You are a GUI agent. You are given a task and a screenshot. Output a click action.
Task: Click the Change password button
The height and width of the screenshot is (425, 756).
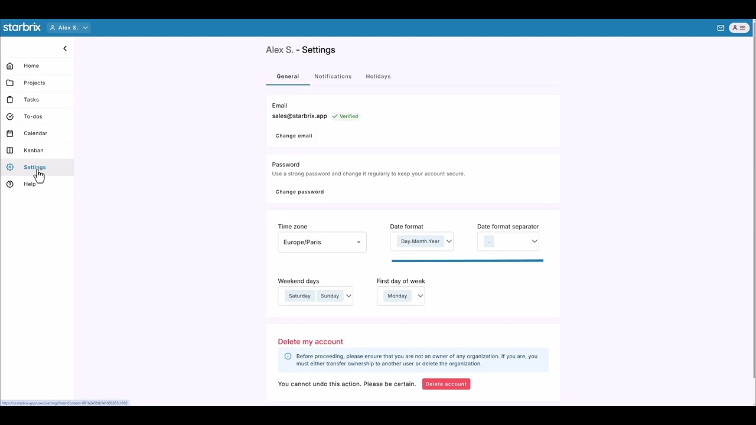coord(299,192)
